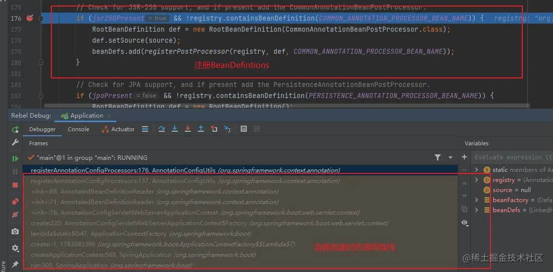Open View Breakpoints with the red circles icon

15,202
